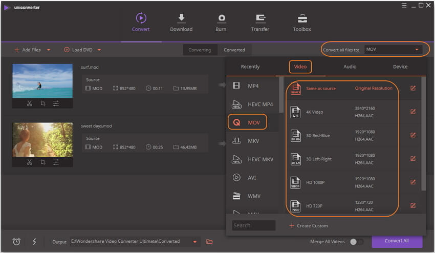Toggle the high-speed lightning icon
The width and height of the screenshot is (435, 253).
[x=34, y=241]
